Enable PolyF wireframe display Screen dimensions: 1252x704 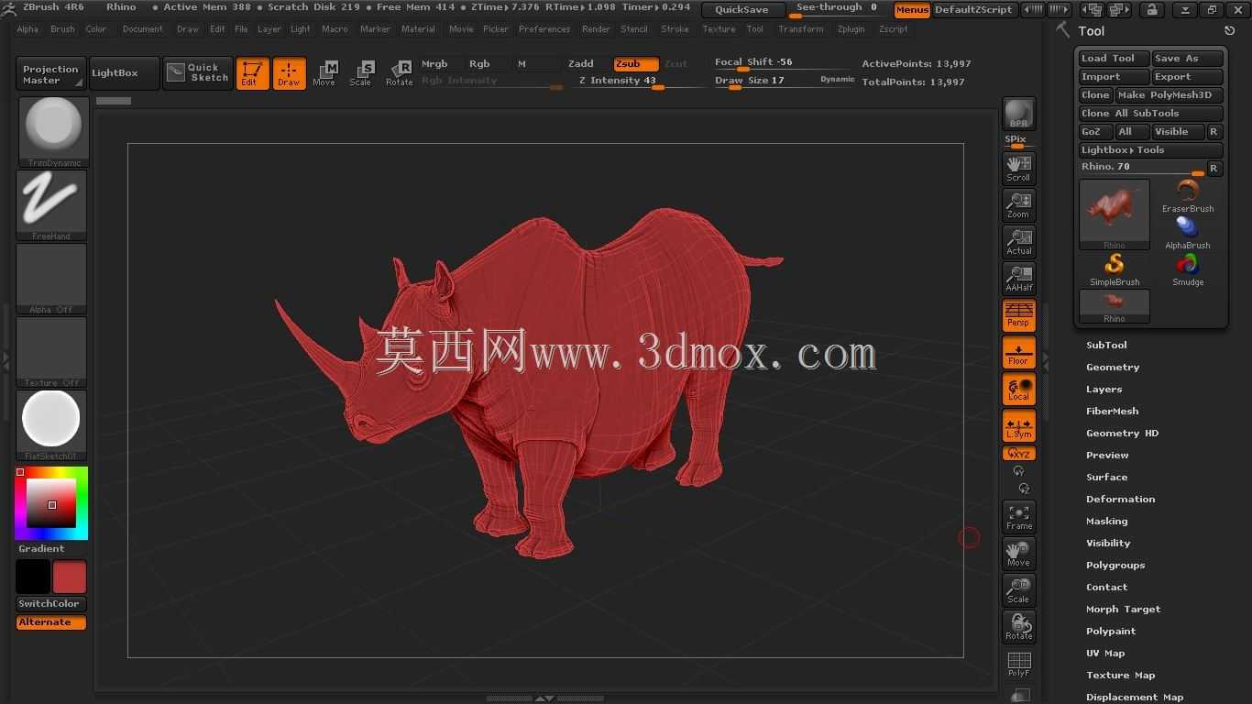coord(1019,664)
